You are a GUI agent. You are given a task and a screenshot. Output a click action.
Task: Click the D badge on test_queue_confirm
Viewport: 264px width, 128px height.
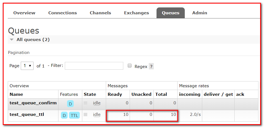70,104
